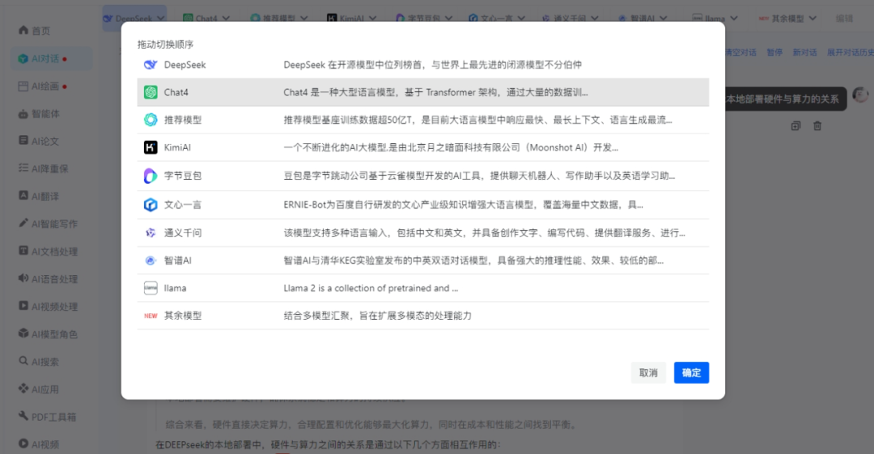Click the llama logo icon
This screenshot has width=874, height=454.
pos(151,288)
